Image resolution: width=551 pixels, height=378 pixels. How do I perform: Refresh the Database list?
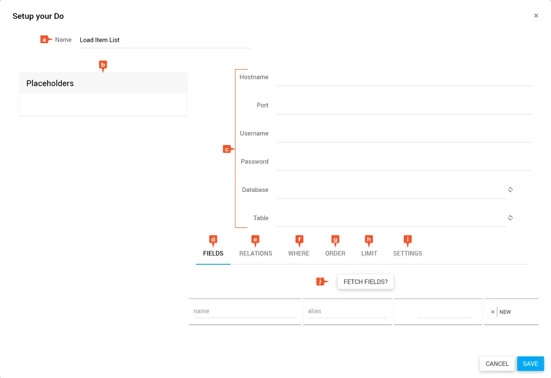[x=510, y=190]
